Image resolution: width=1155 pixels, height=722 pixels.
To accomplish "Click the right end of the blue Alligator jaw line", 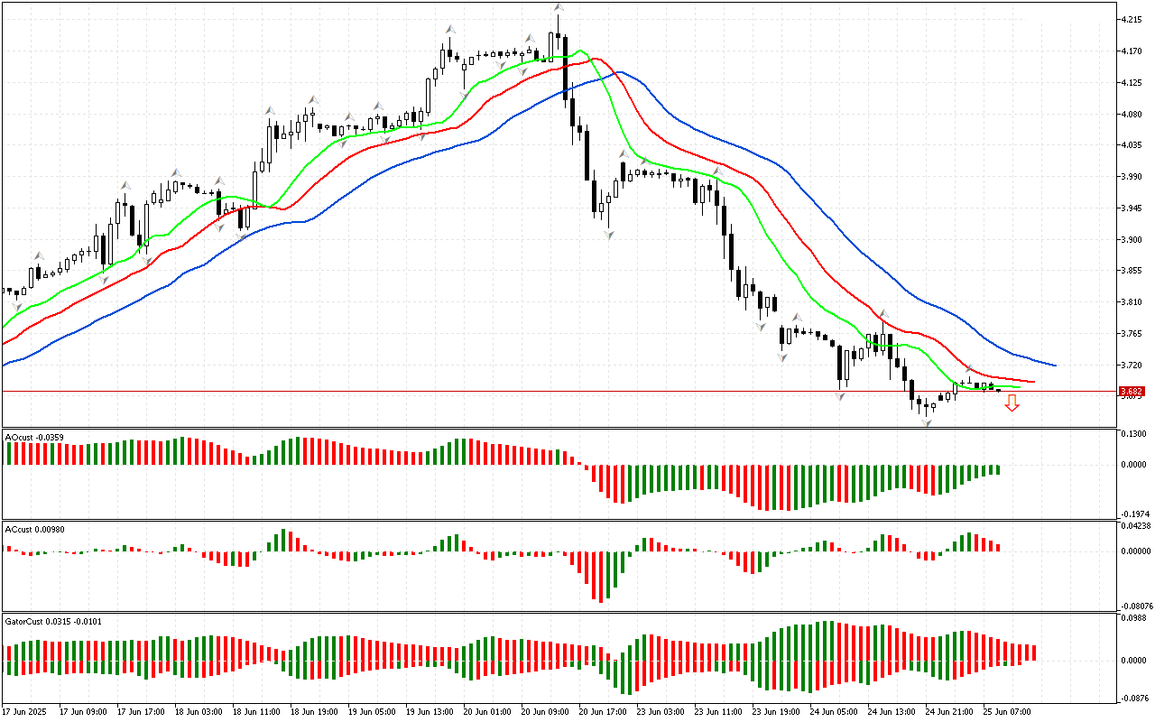I will click(1054, 366).
